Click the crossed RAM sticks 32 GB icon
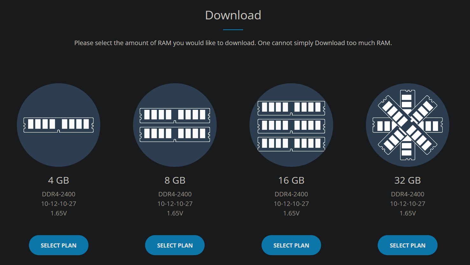The height and width of the screenshot is (265, 470). point(407,125)
